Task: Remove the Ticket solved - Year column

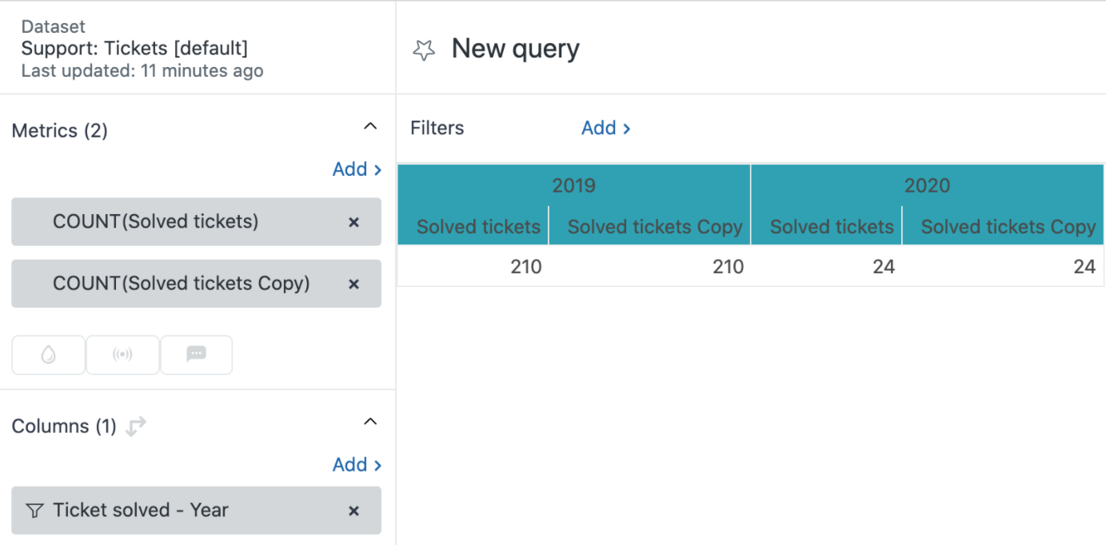Action: (353, 511)
